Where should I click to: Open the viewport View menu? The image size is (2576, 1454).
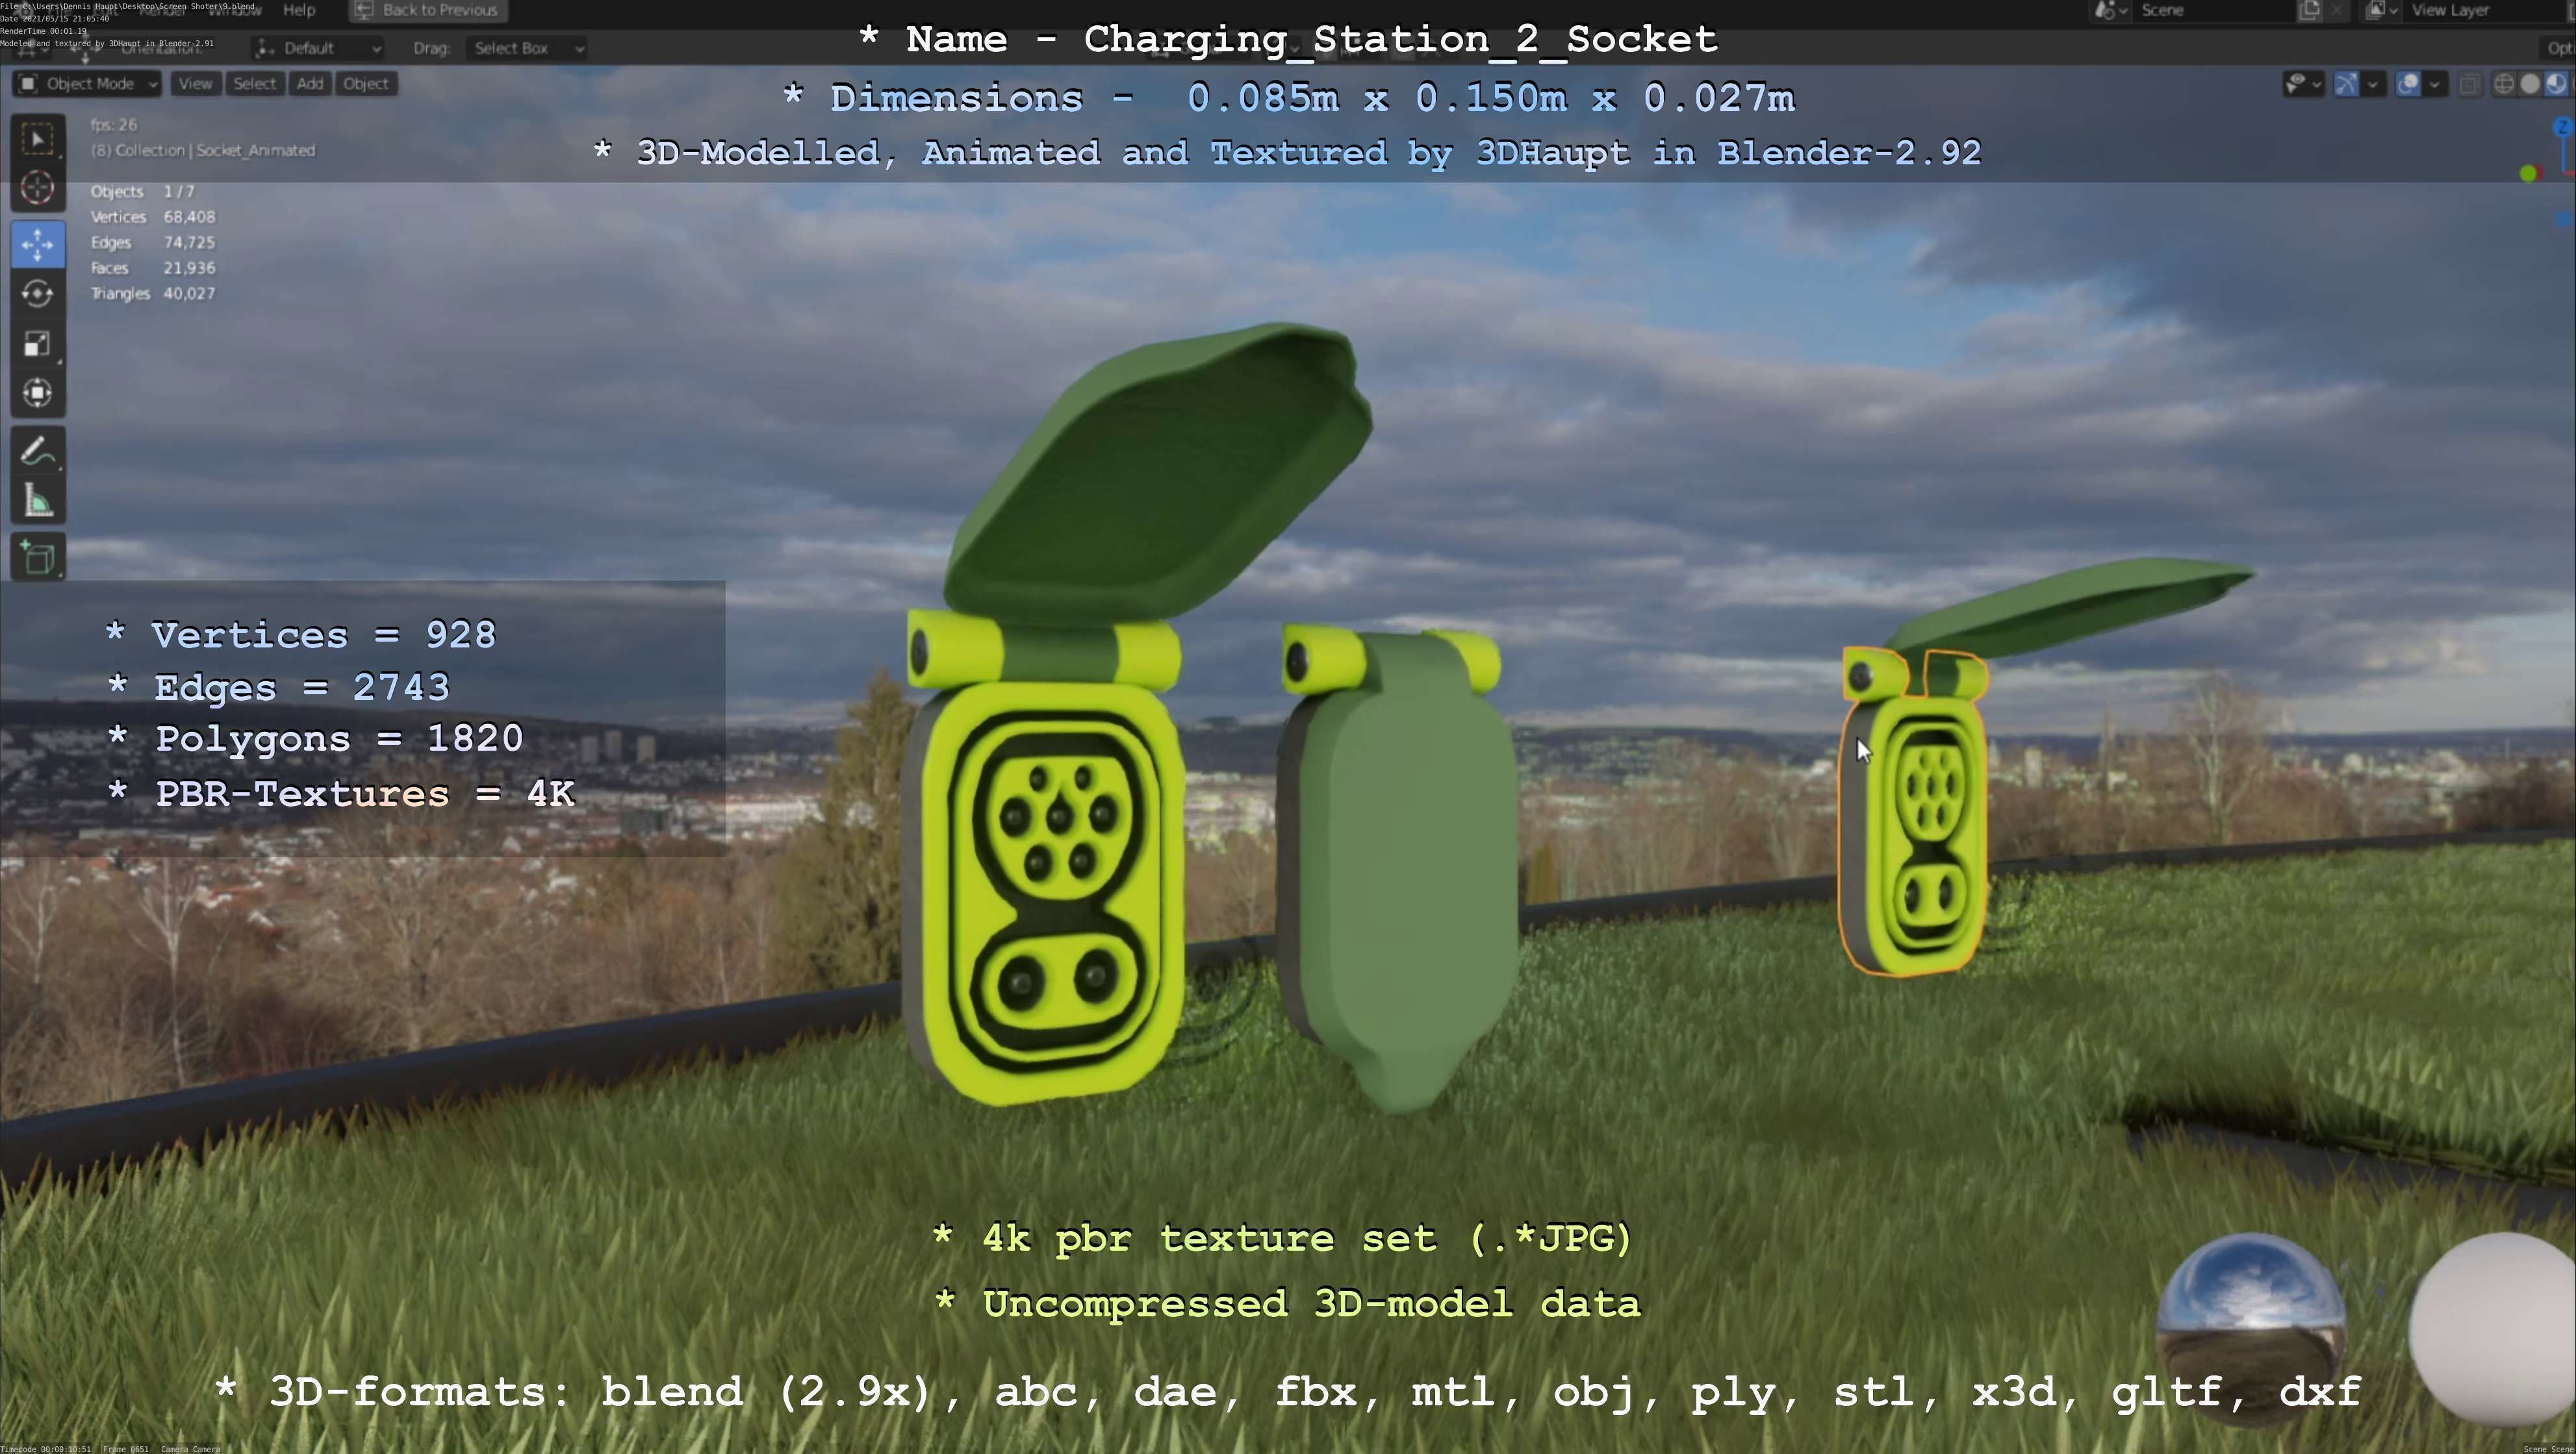[195, 84]
